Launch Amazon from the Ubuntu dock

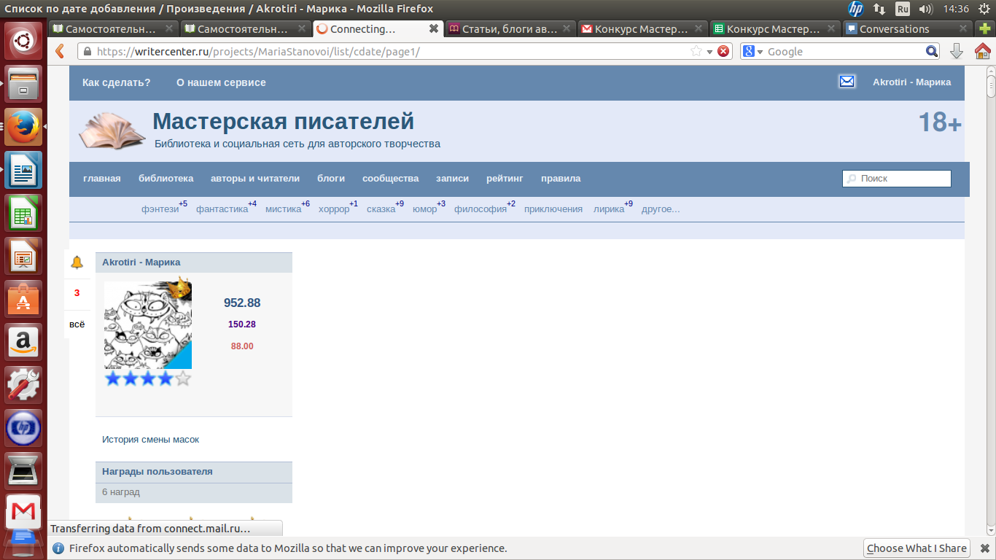[x=23, y=342]
